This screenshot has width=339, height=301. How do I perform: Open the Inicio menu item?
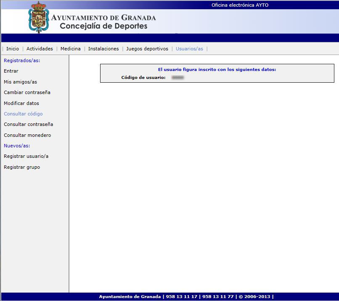pos(13,49)
